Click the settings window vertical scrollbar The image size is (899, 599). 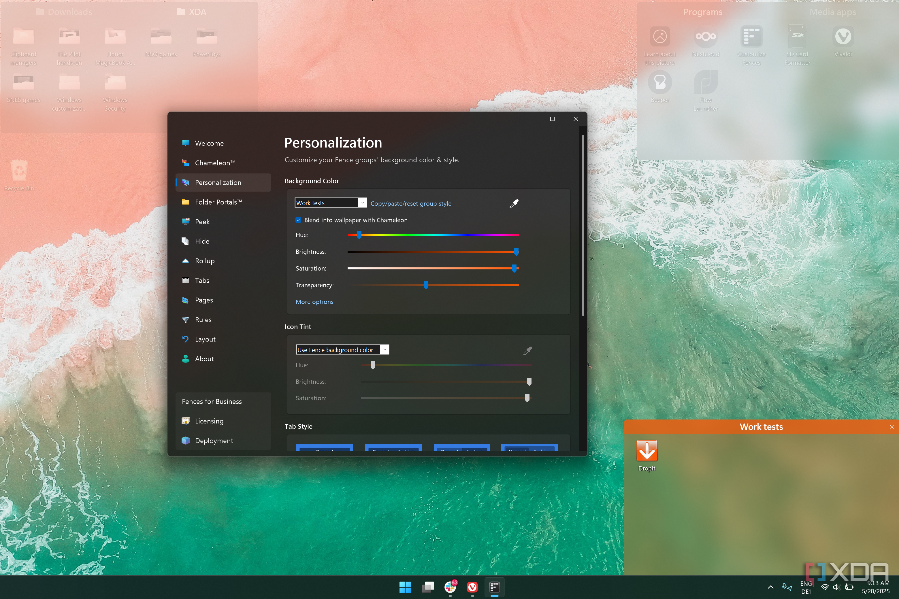coord(583,225)
